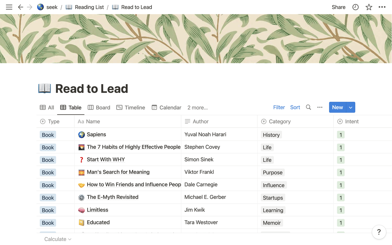Click the Tara Westover author cell
This screenshot has width=392, height=245.
(219, 222)
